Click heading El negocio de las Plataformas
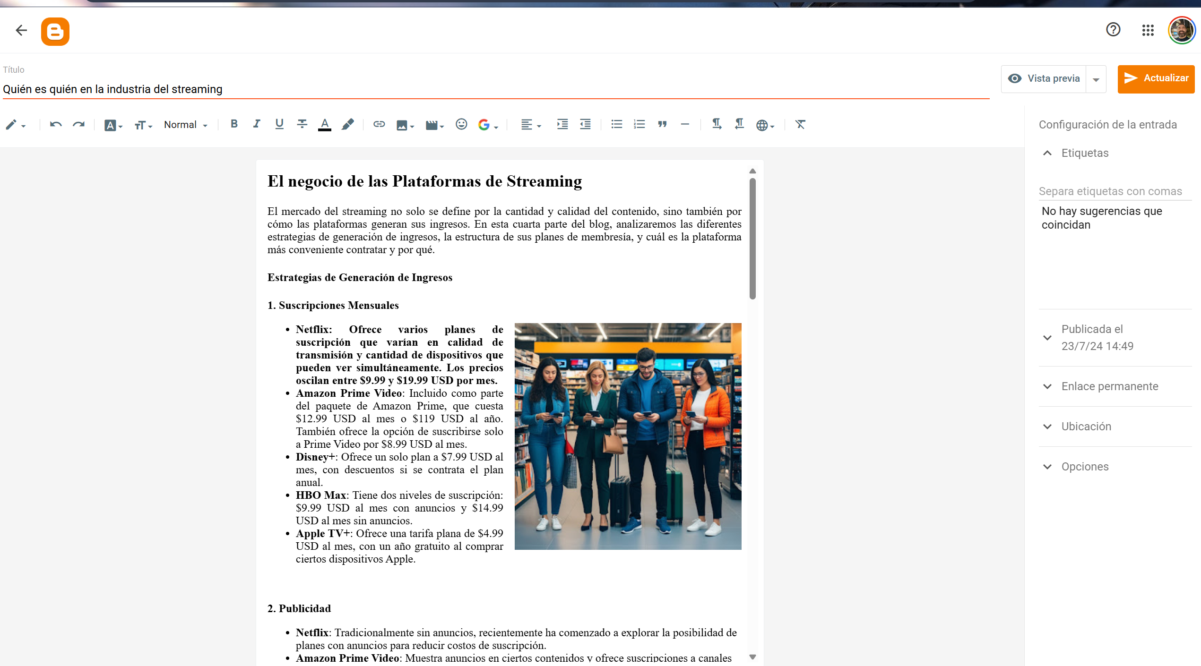1201x666 pixels. pos(424,181)
